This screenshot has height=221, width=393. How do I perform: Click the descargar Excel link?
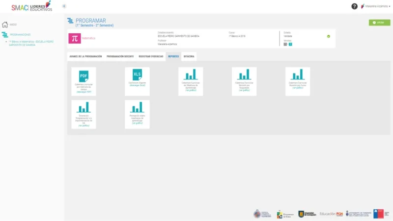click(x=138, y=85)
